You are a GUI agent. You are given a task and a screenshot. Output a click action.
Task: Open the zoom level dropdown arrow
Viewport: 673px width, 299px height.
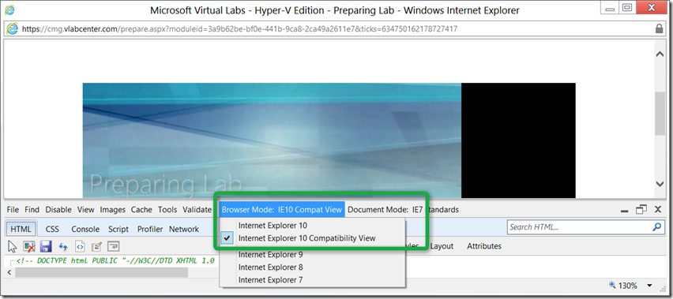click(x=649, y=286)
